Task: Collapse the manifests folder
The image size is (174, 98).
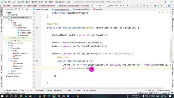Action: click(7, 15)
